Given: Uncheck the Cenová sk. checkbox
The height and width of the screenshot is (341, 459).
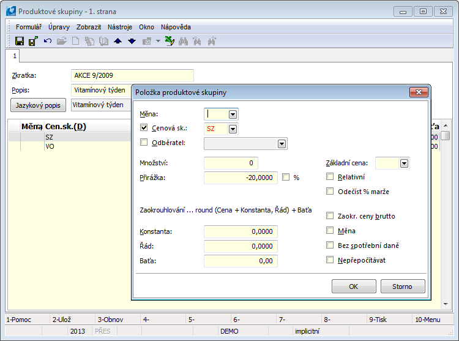Looking at the screenshot, I should (144, 129).
